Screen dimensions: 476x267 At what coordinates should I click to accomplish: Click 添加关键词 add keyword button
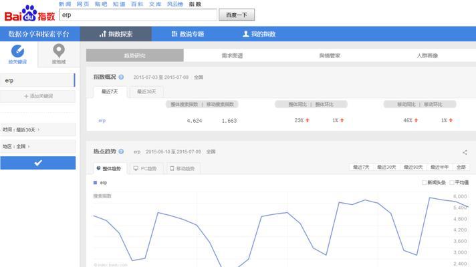[38, 96]
